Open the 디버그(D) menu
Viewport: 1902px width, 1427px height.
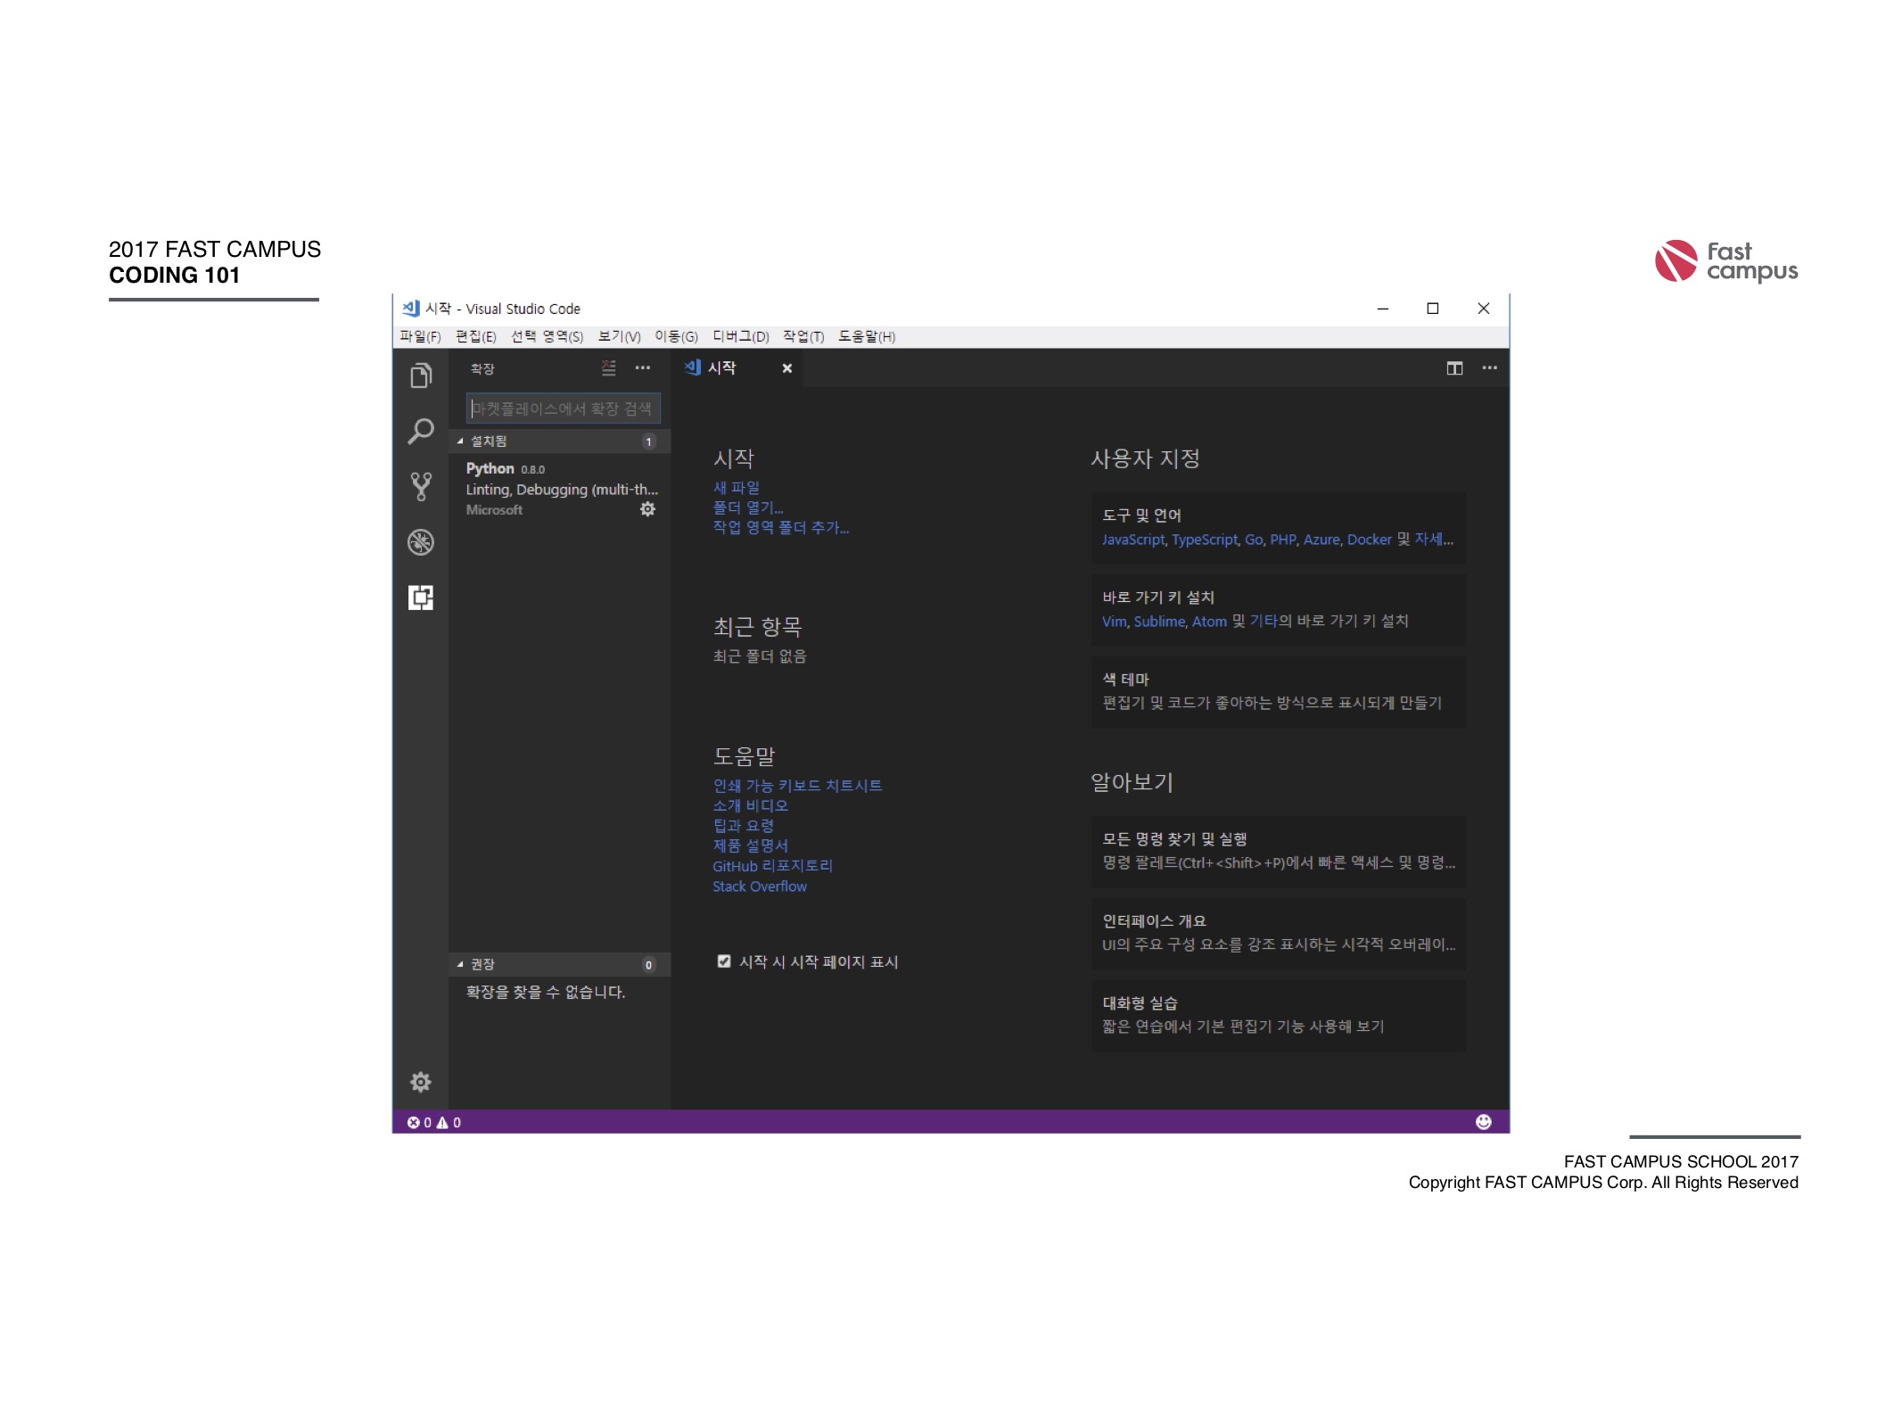tap(741, 336)
